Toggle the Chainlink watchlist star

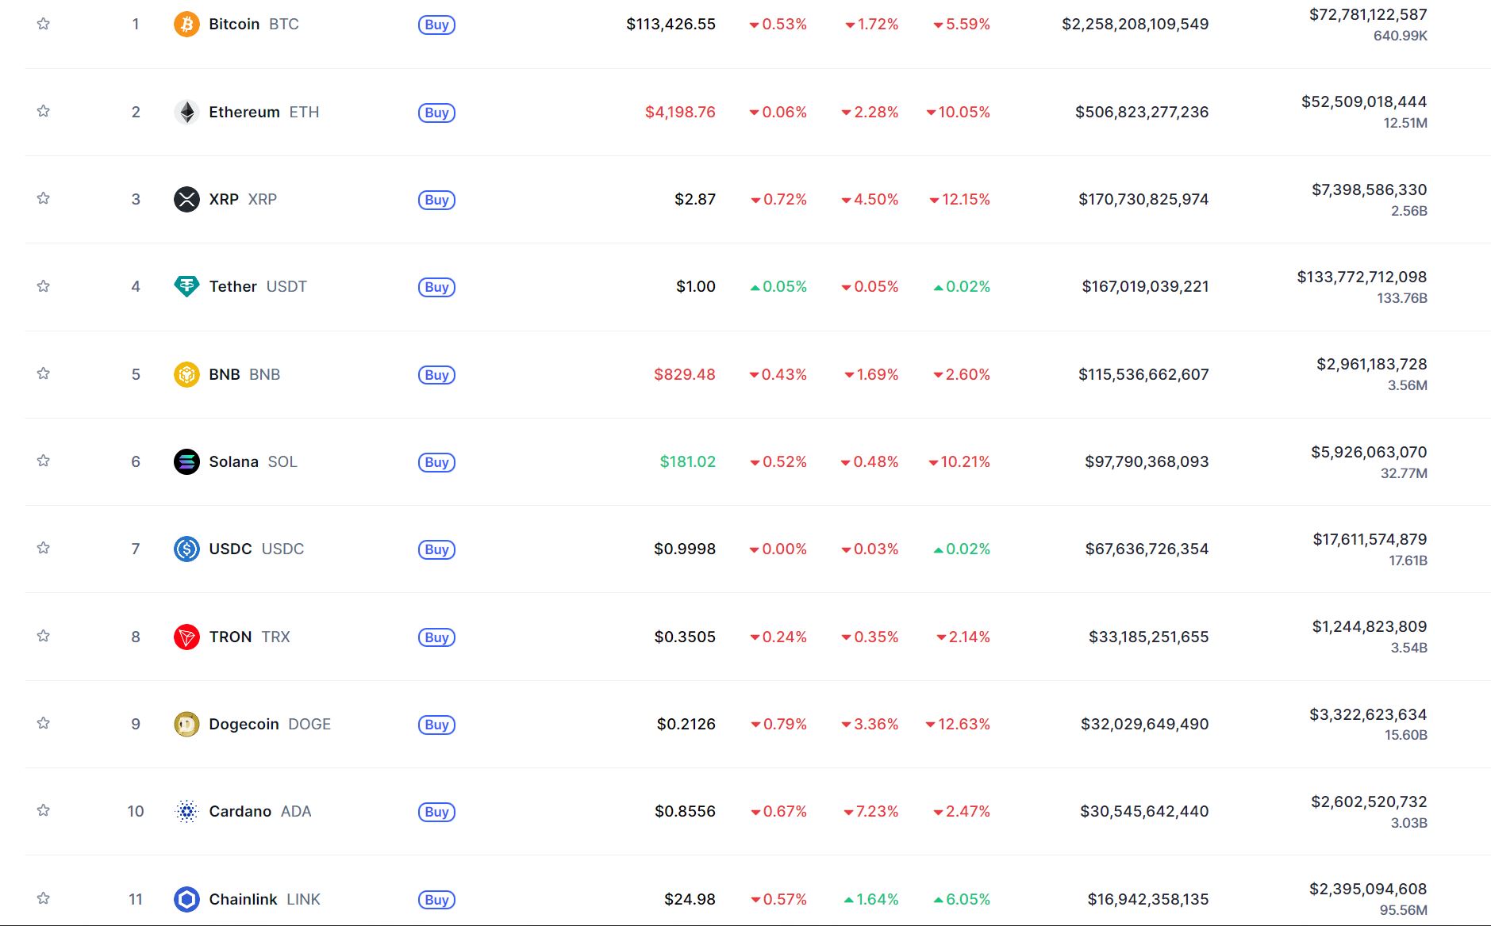(x=44, y=898)
